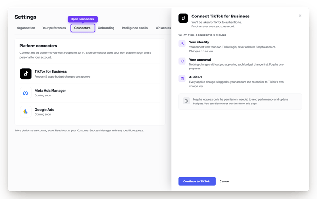This screenshot has width=317, height=199.
Task: Click the 'Fospha requests only the permissions' note
Action: [x=240, y=102]
